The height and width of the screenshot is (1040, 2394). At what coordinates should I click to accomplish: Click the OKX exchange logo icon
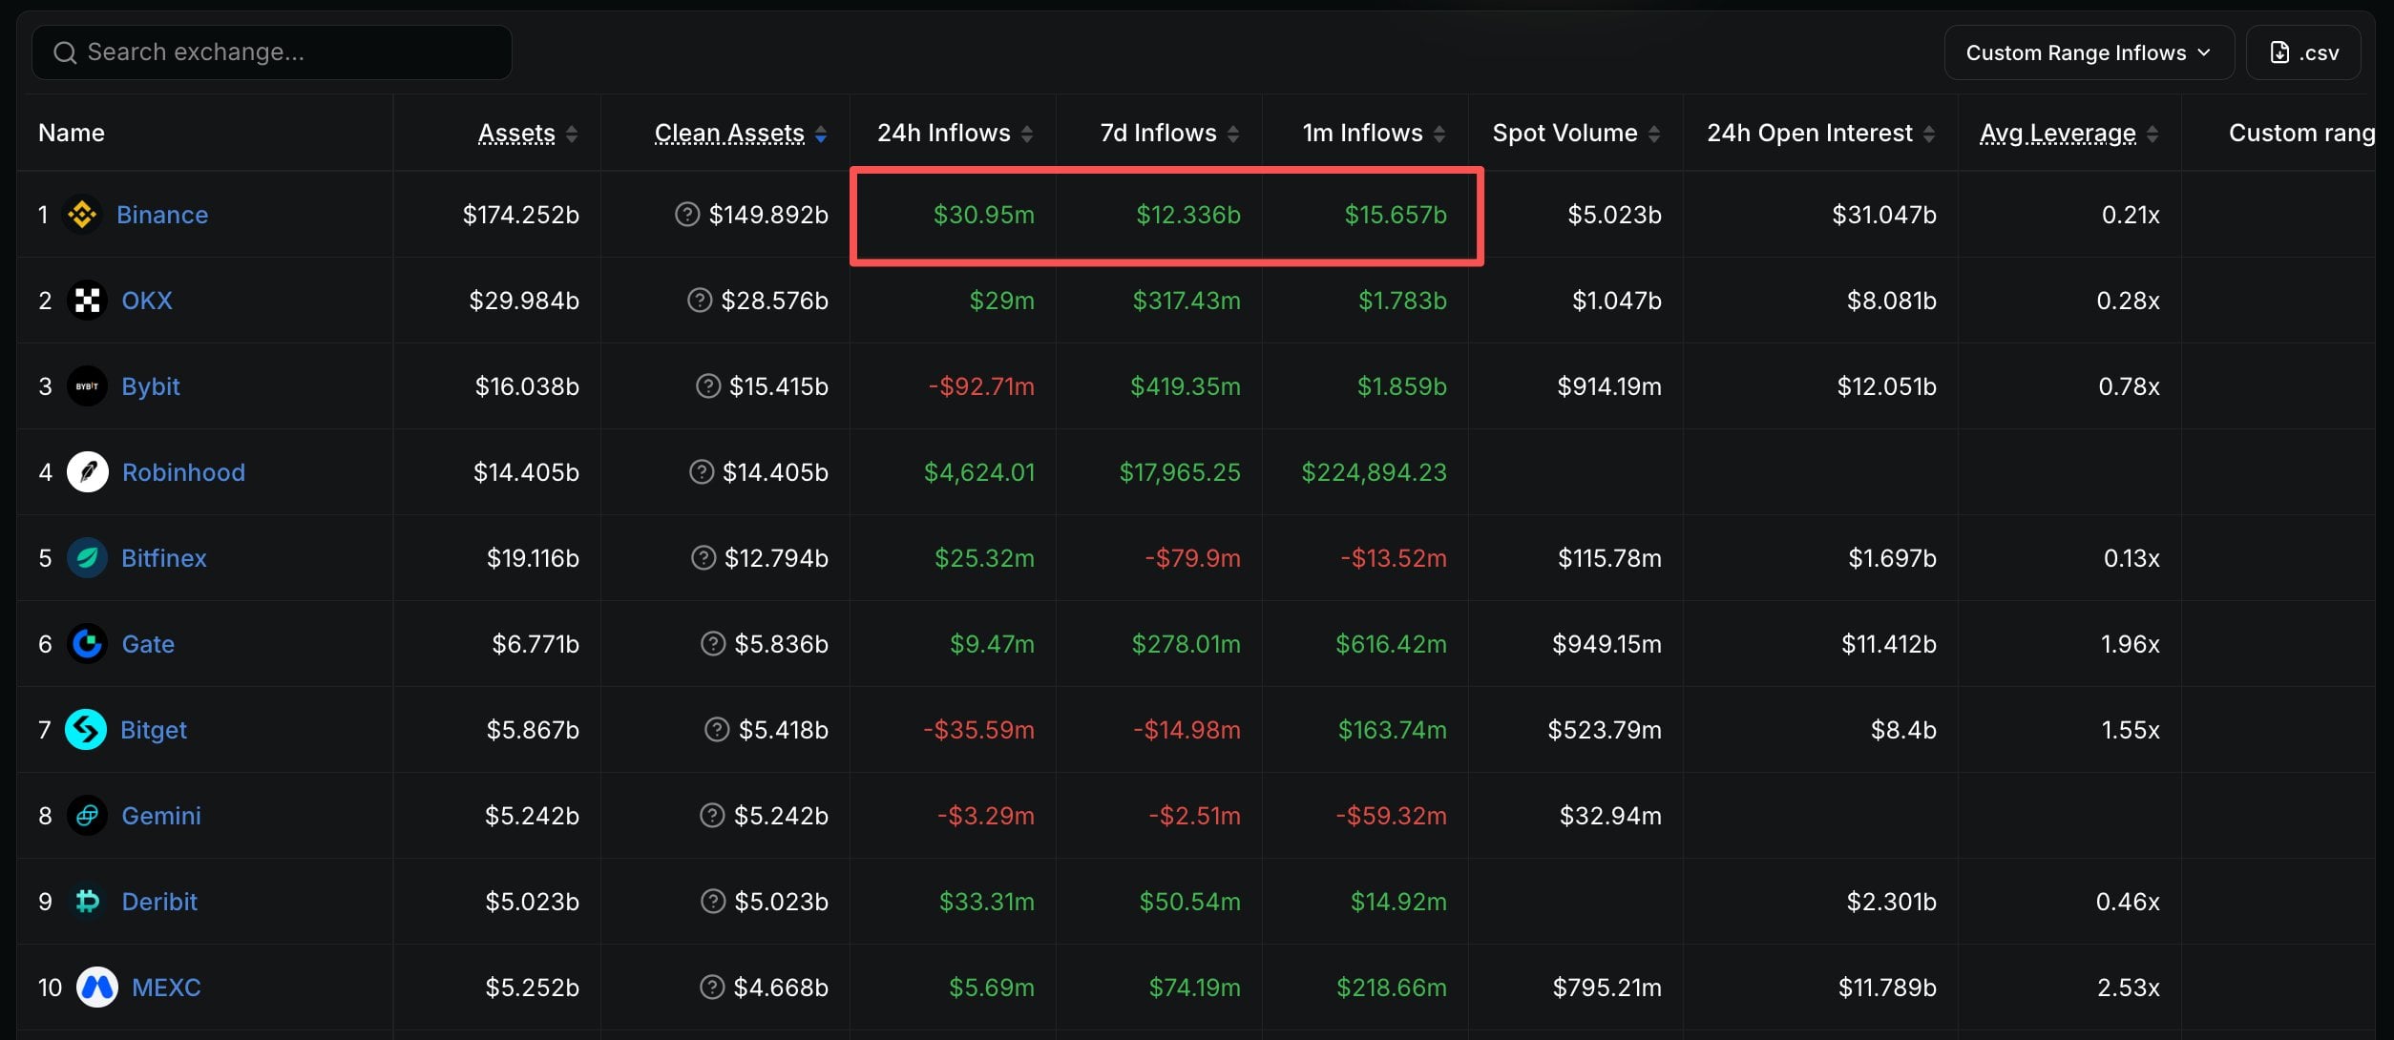click(87, 301)
